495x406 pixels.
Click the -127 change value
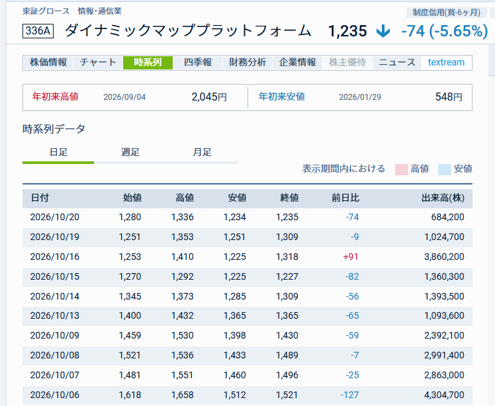tap(349, 395)
